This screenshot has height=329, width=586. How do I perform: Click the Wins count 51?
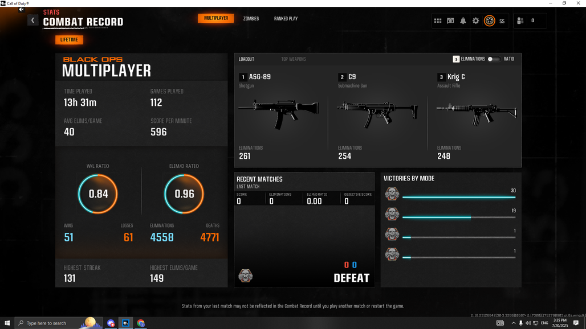click(x=69, y=237)
